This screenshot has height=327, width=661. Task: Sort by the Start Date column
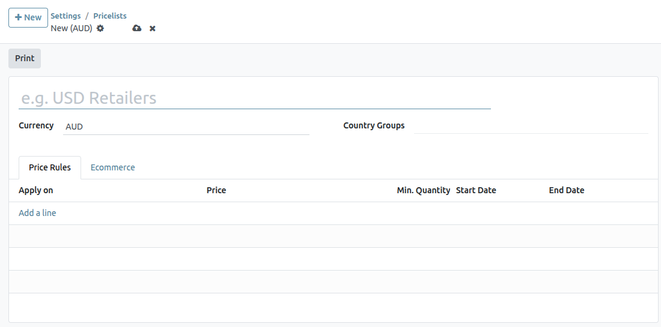point(476,190)
